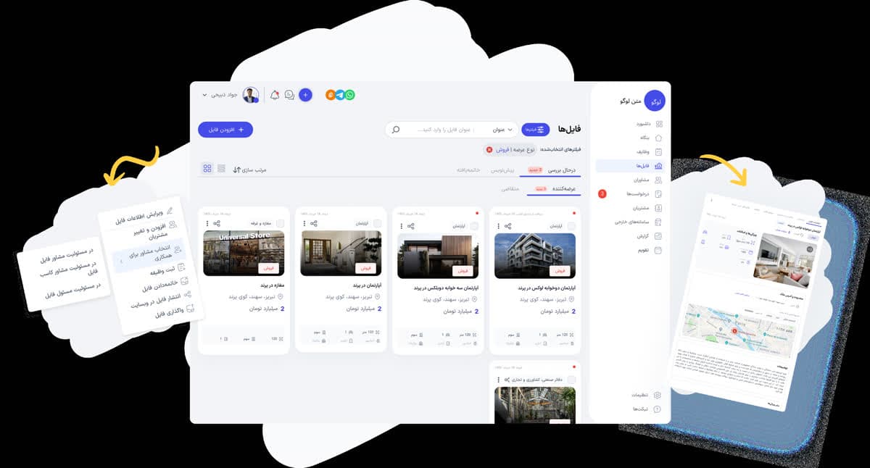Click the WhatsApp icon in the header
Viewport: 870px width, 468px height.
pyautogui.click(x=350, y=95)
